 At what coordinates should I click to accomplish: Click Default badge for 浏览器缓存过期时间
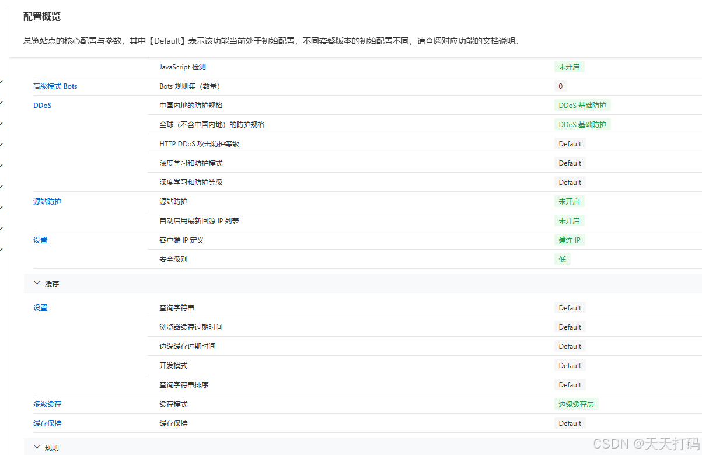tap(570, 327)
